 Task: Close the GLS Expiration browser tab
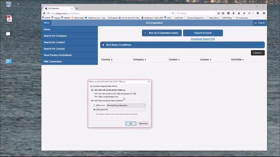72,8
